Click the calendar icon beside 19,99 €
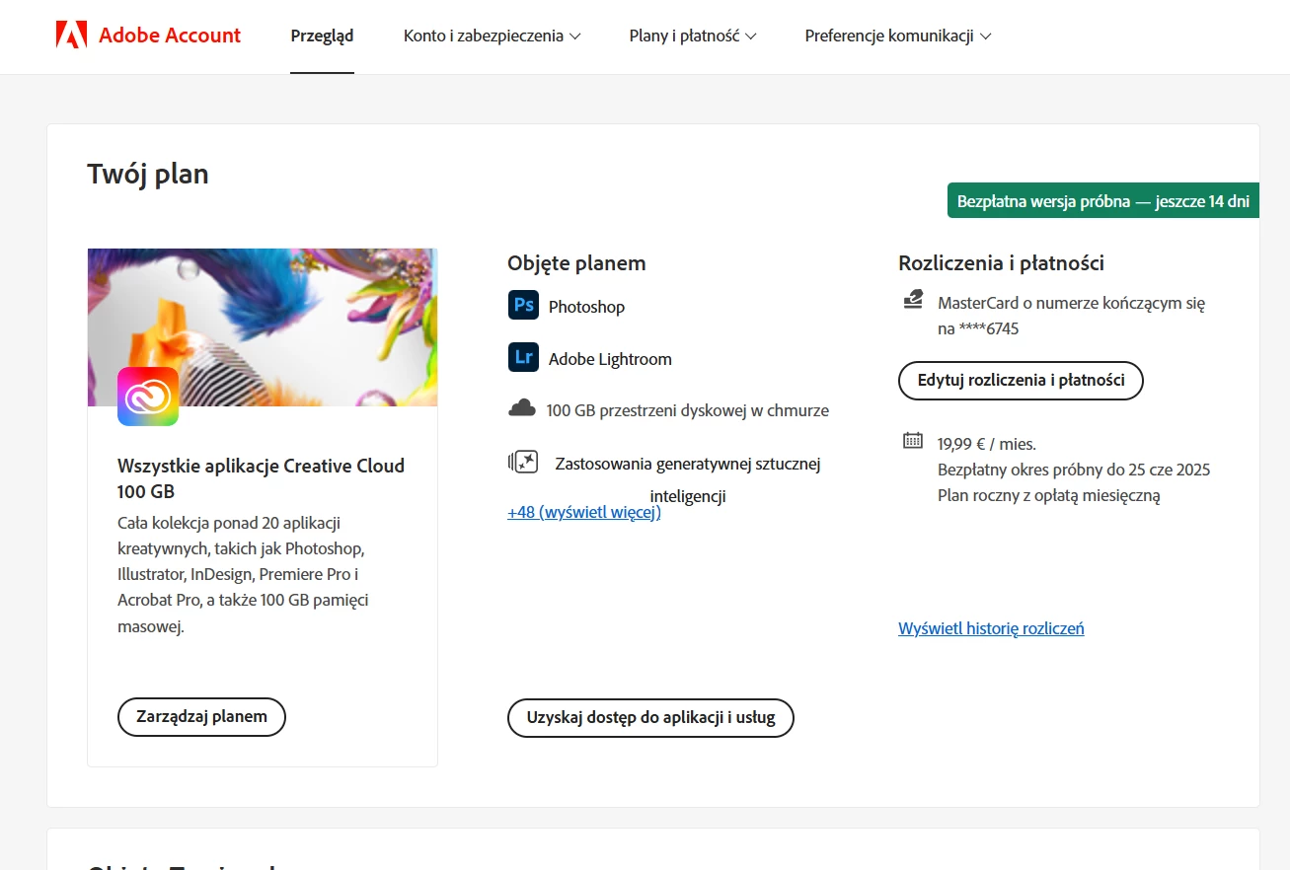Image resolution: width=1290 pixels, height=870 pixels. [x=913, y=440]
